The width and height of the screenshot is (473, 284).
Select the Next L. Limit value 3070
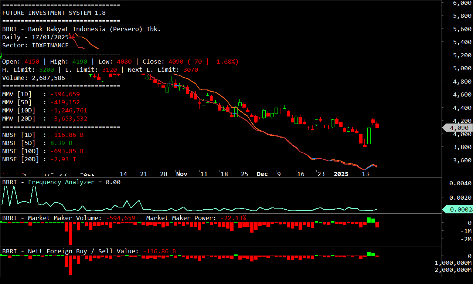[x=191, y=70]
